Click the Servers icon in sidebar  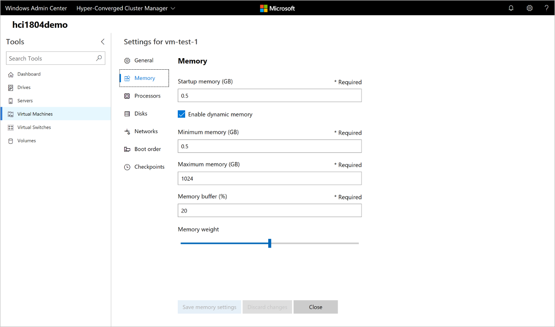click(x=11, y=101)
